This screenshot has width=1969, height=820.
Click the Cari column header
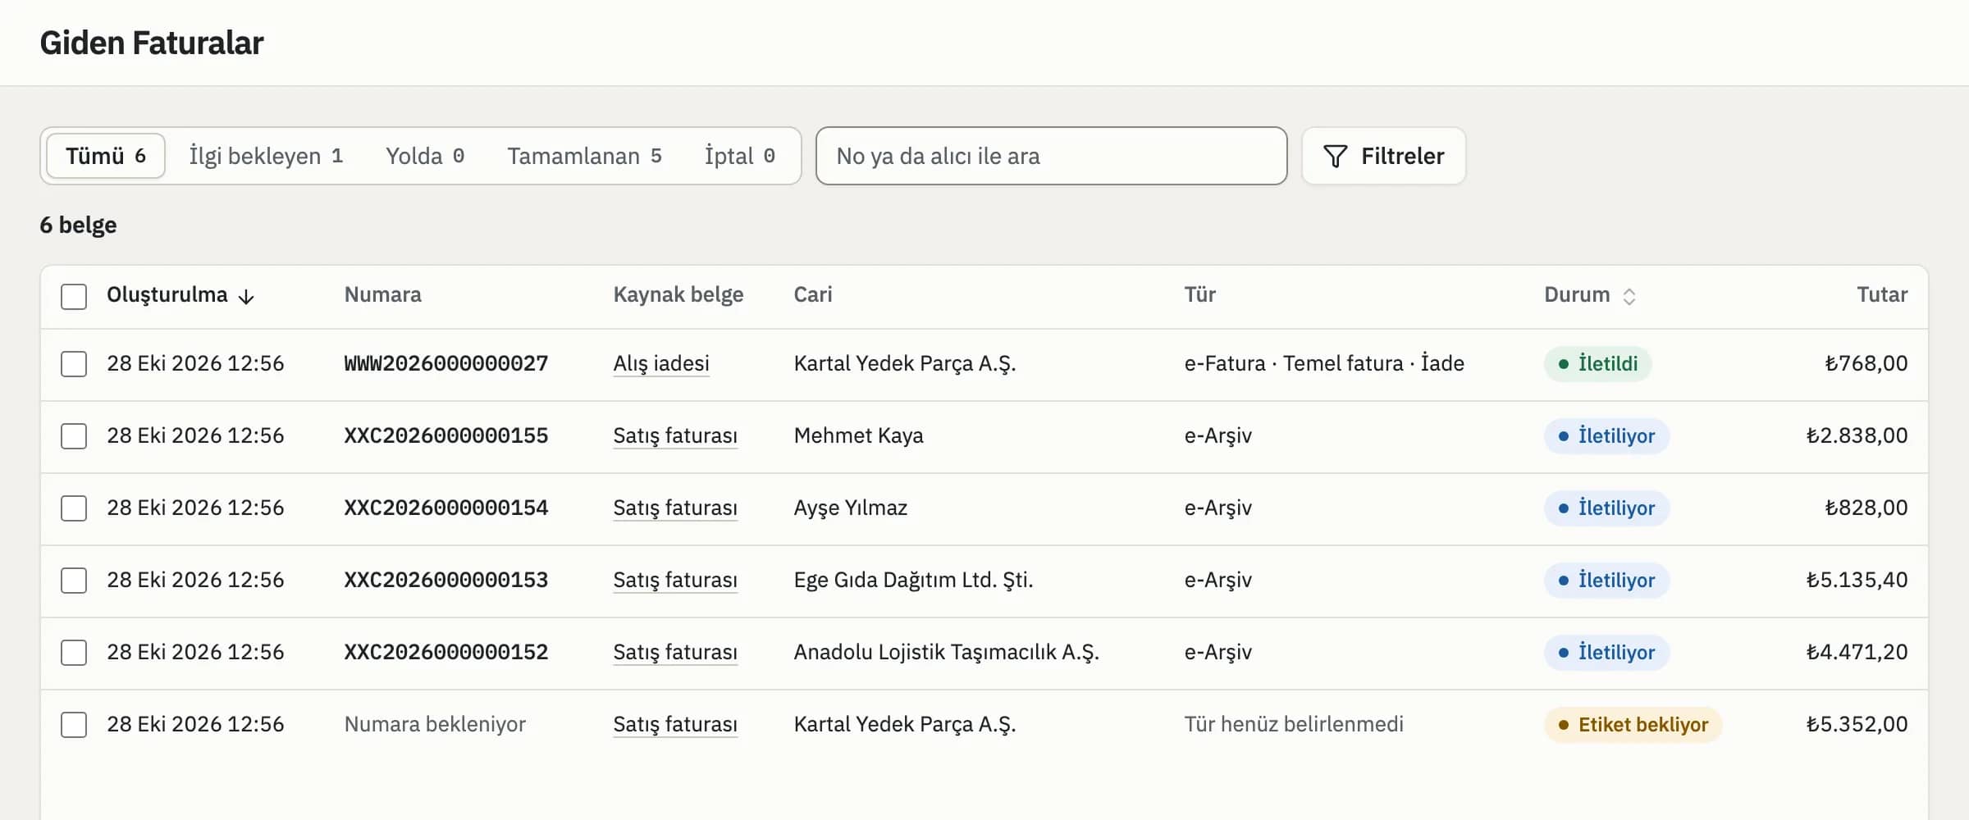pyautogui.click(x=813, y=294)
